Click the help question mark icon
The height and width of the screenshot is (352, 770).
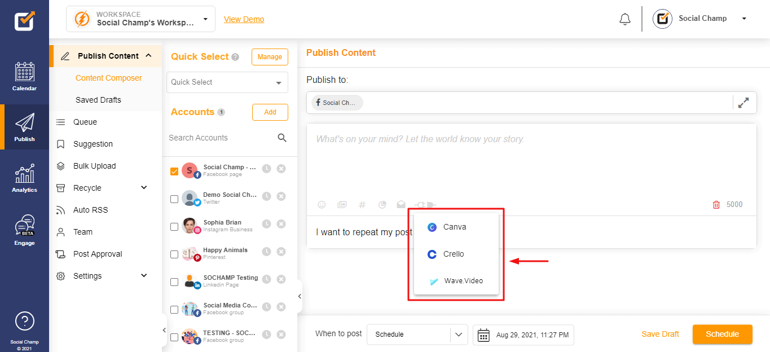pyautogui.click(x=24, y=321)
